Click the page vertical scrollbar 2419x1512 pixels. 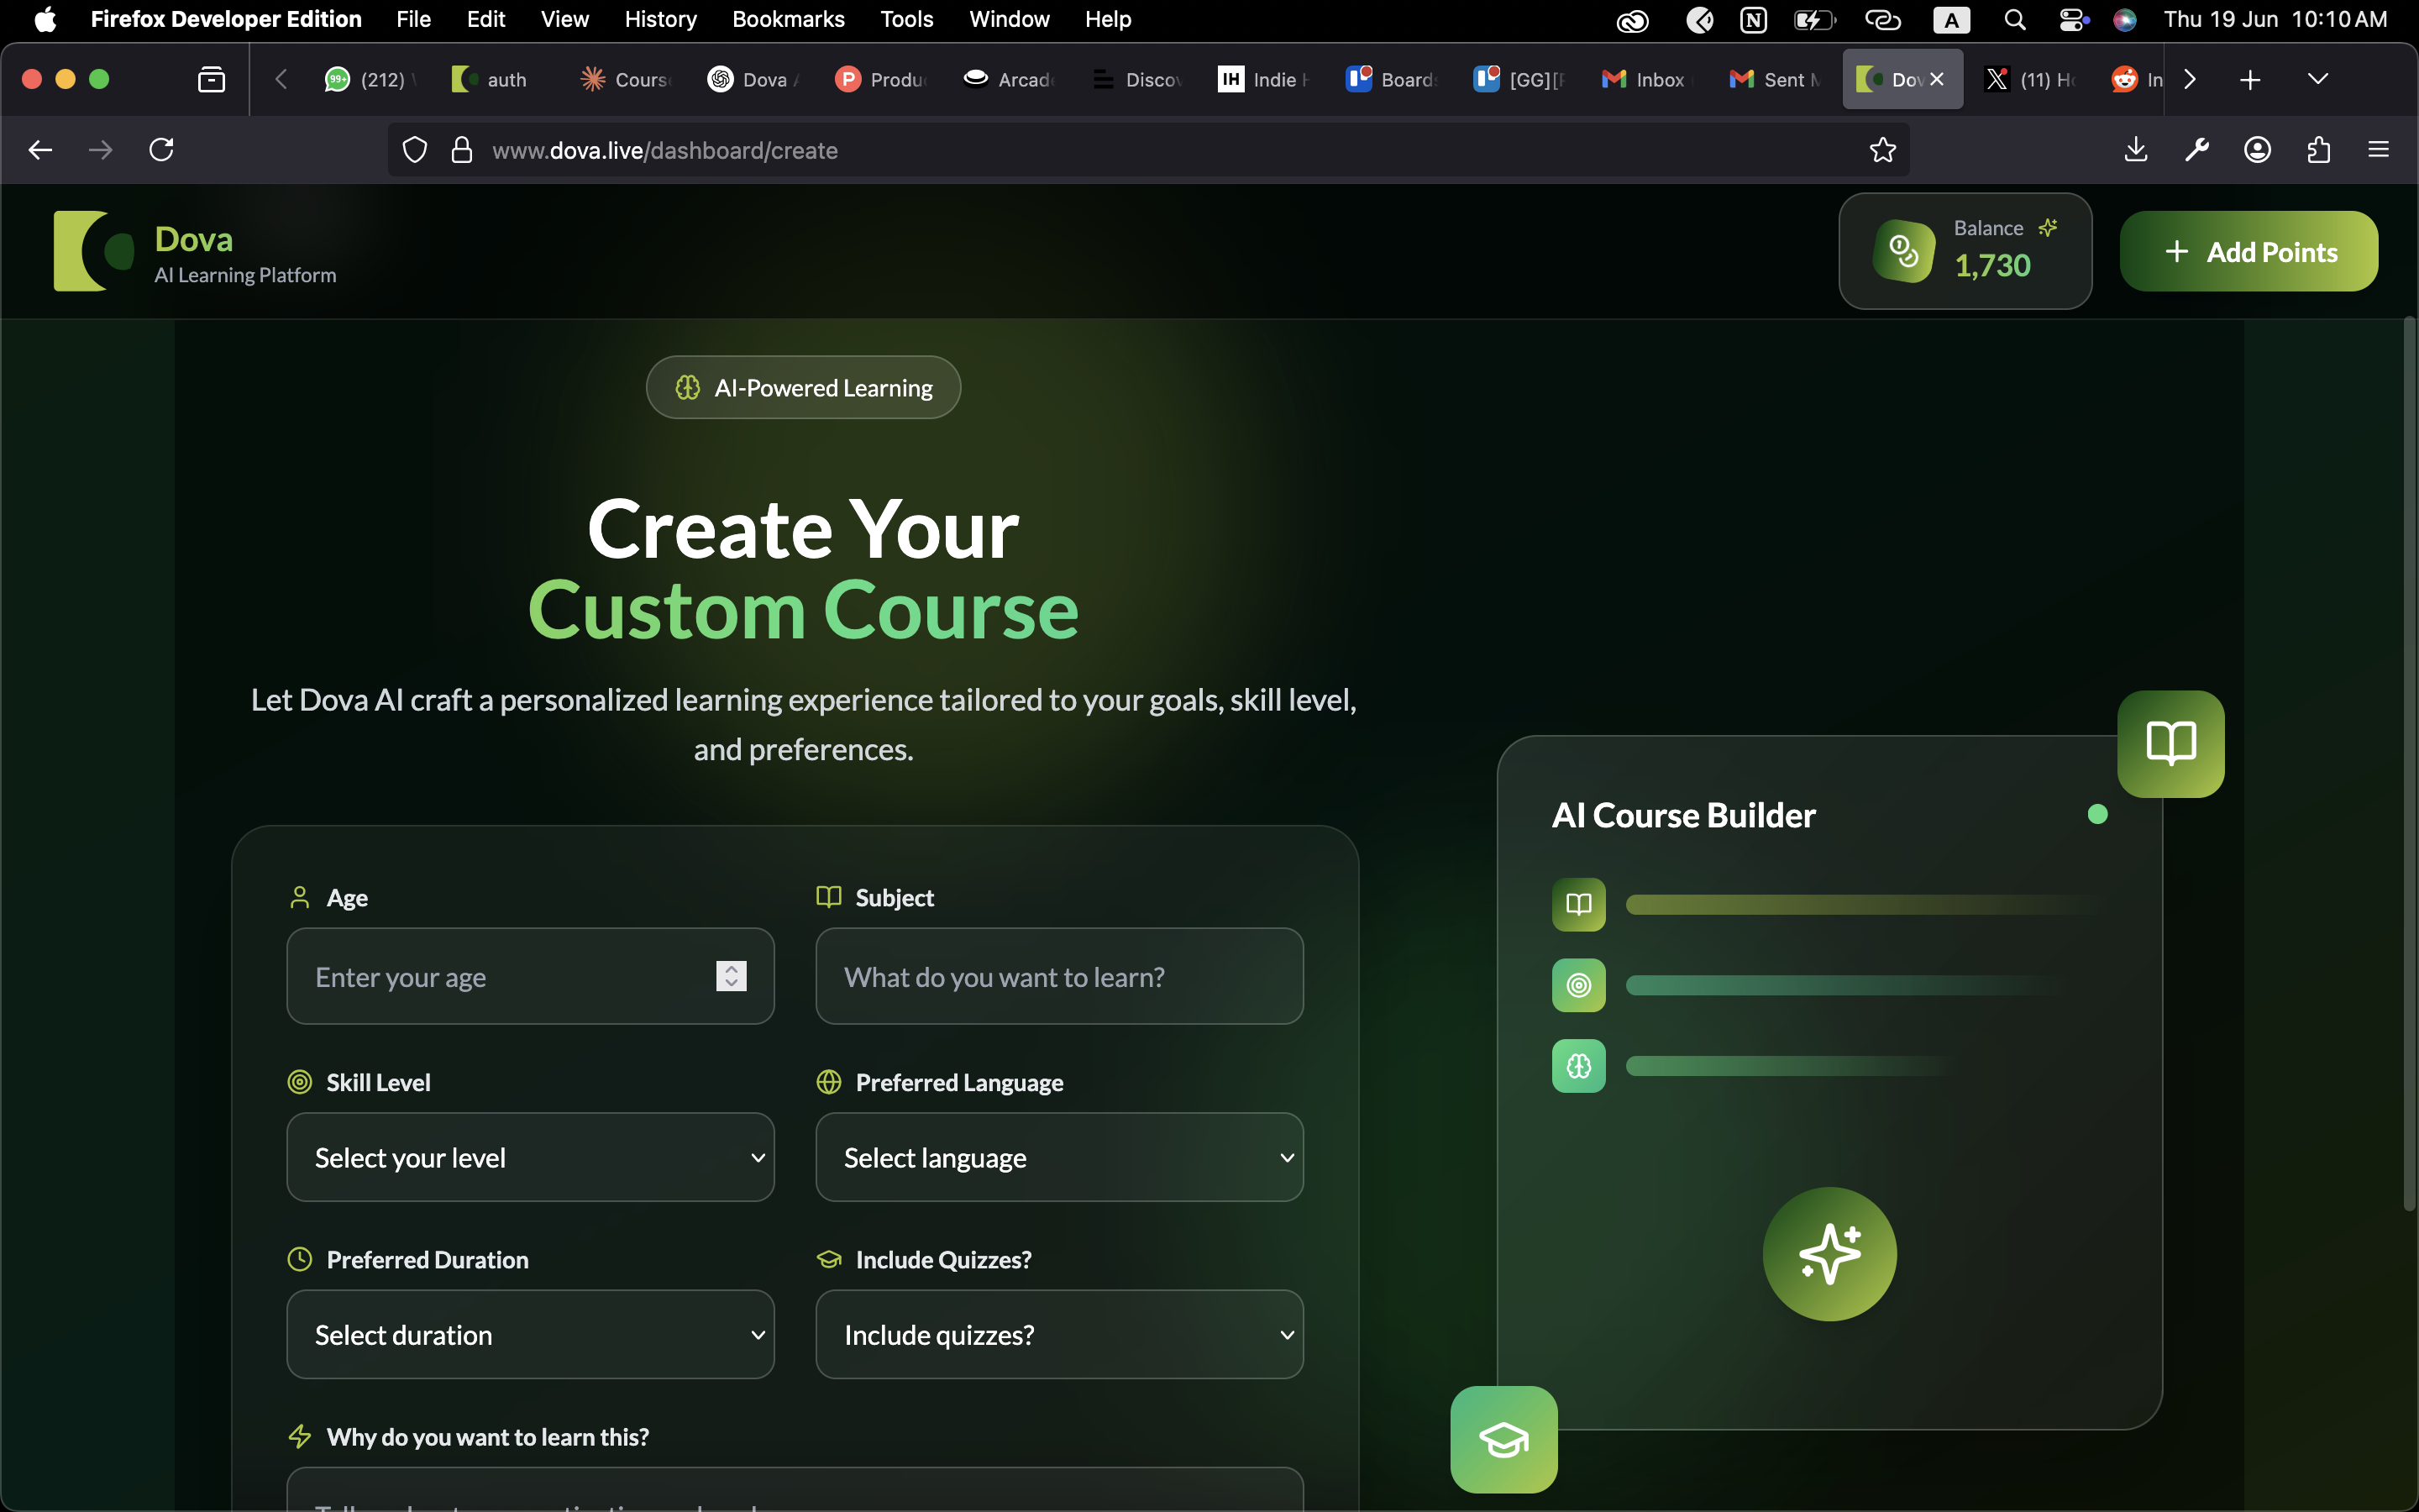point(2408,765)
